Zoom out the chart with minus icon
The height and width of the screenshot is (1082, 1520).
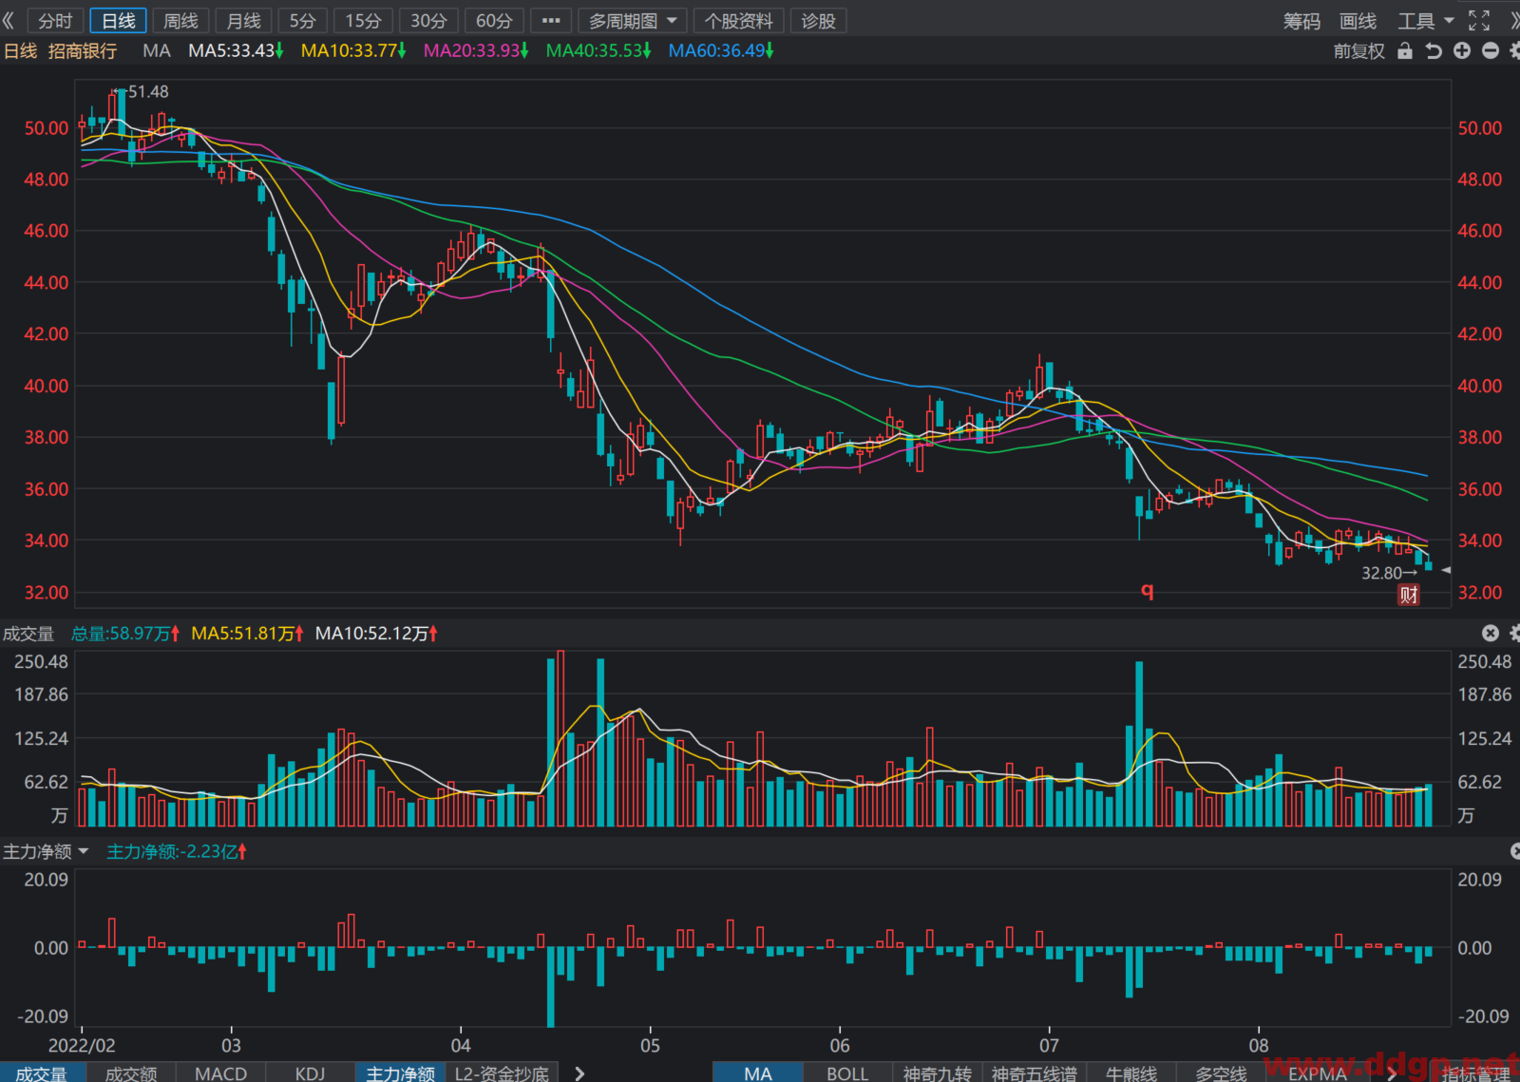1491,51
